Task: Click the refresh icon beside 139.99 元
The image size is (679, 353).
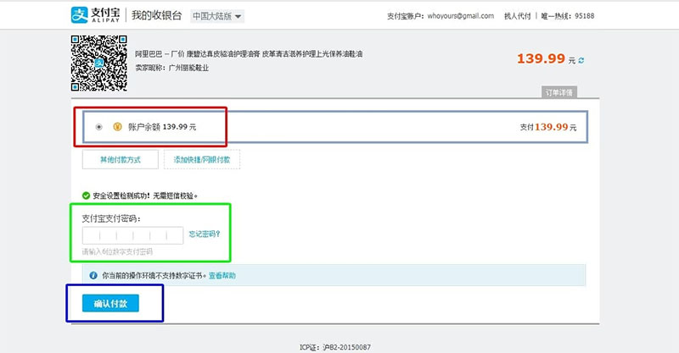Action: pos(581,60)
